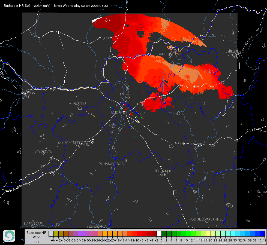Click the 'Heves' county label
The image size is (267, 245).
point(202,111)
